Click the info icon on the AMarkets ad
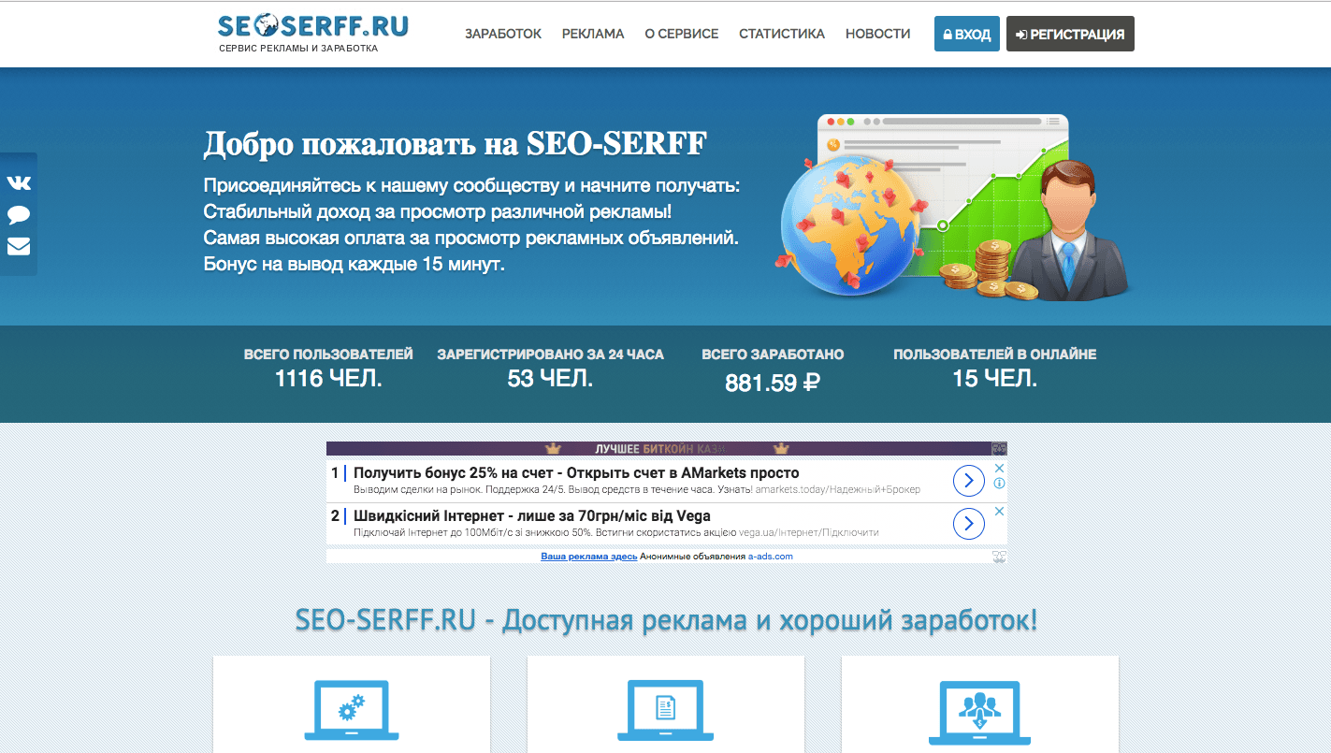Screen dimensions: 1331x753 [x=999, y=484]
